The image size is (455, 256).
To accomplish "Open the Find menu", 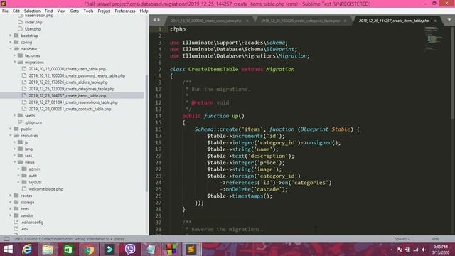I will 48,11.
